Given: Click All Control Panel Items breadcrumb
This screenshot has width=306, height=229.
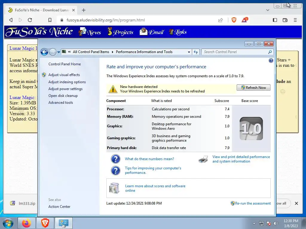Looking at the screenshot, I should pos(91,52).
